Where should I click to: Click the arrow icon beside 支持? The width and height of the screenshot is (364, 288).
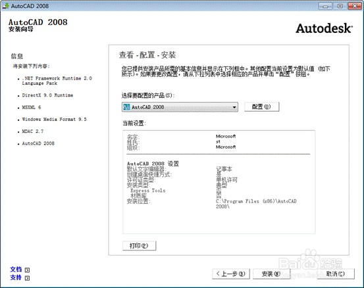coord(27,278)
